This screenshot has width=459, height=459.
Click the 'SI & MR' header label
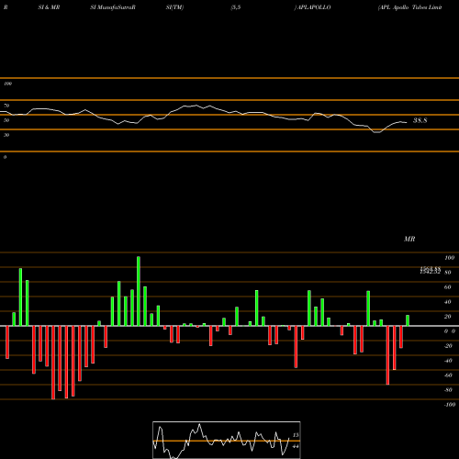[x=49, y=7]
